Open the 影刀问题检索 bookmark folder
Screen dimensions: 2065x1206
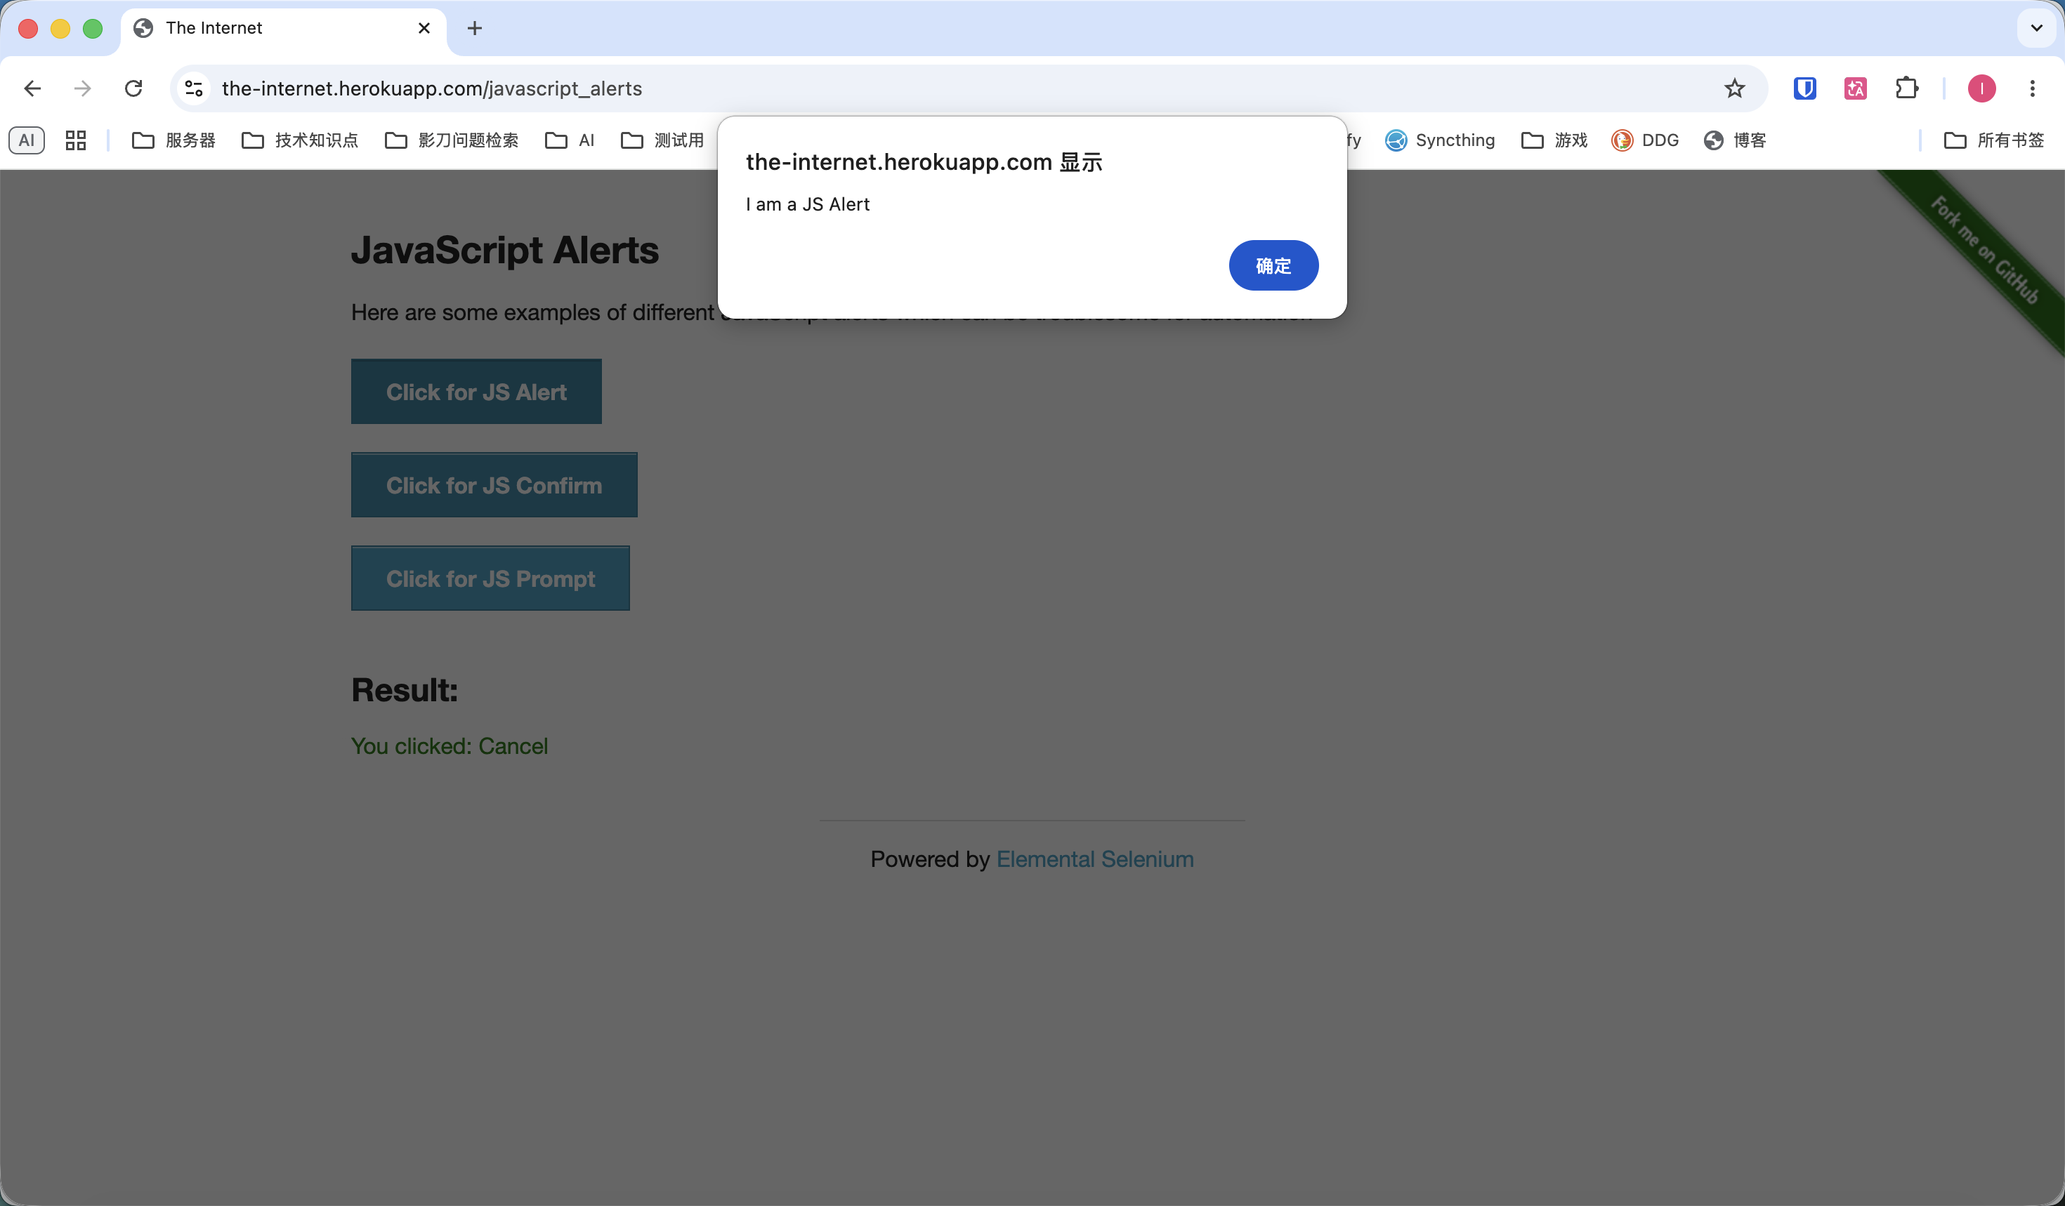tap(452, 140)
